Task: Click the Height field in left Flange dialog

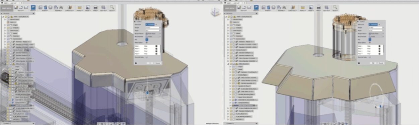Action: tap(153, 27)
